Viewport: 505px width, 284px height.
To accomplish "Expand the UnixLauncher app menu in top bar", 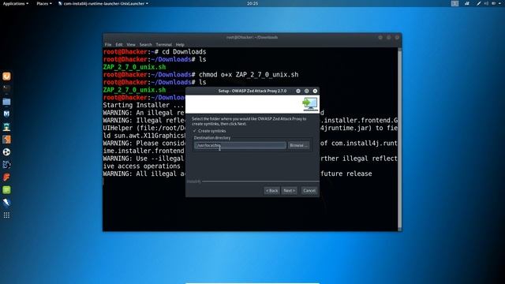I will tap(103, 3).
